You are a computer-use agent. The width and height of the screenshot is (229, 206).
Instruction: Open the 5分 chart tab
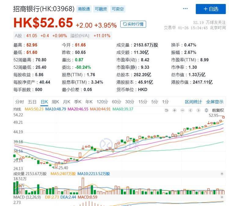[x=154, y=102]
